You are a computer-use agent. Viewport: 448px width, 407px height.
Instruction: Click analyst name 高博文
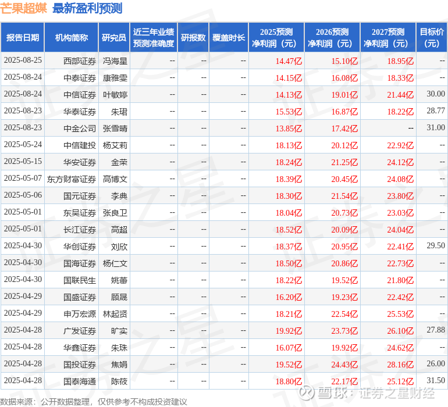pyautogui.click(x=115, y=179)
